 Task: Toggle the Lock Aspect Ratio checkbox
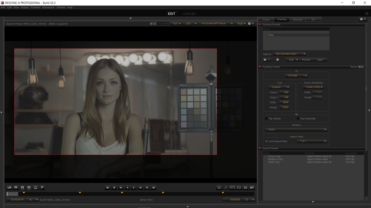(266, 141)
